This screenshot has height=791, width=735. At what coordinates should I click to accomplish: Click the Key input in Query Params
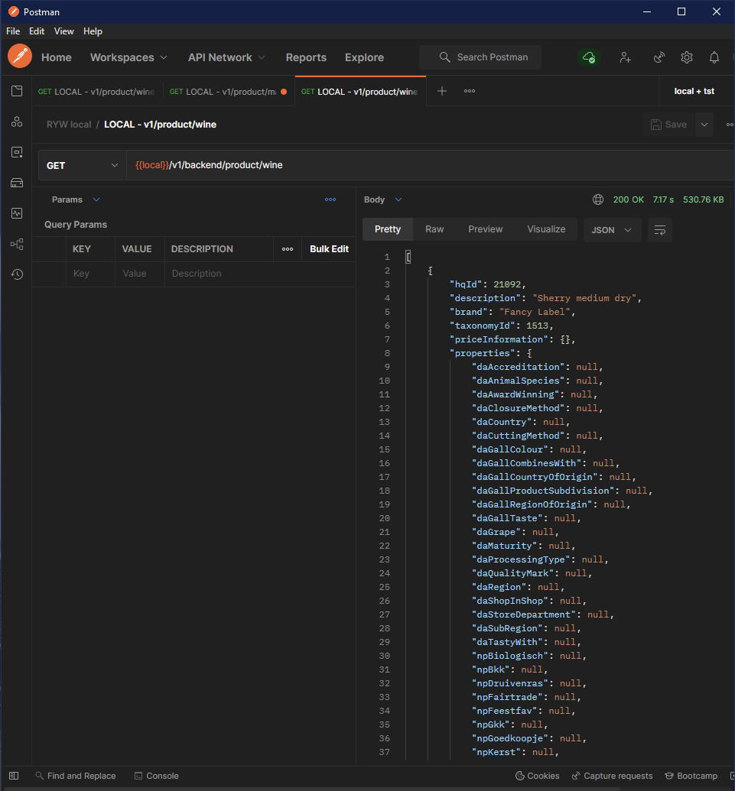(91, 274)
